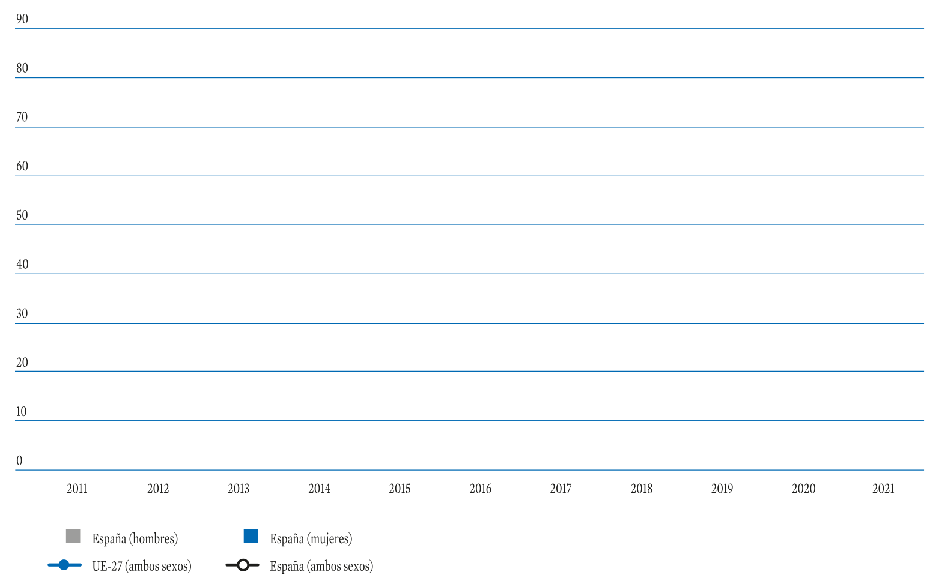
Task: Click the 20 y-axis value
Action: [x=22, y=363]
